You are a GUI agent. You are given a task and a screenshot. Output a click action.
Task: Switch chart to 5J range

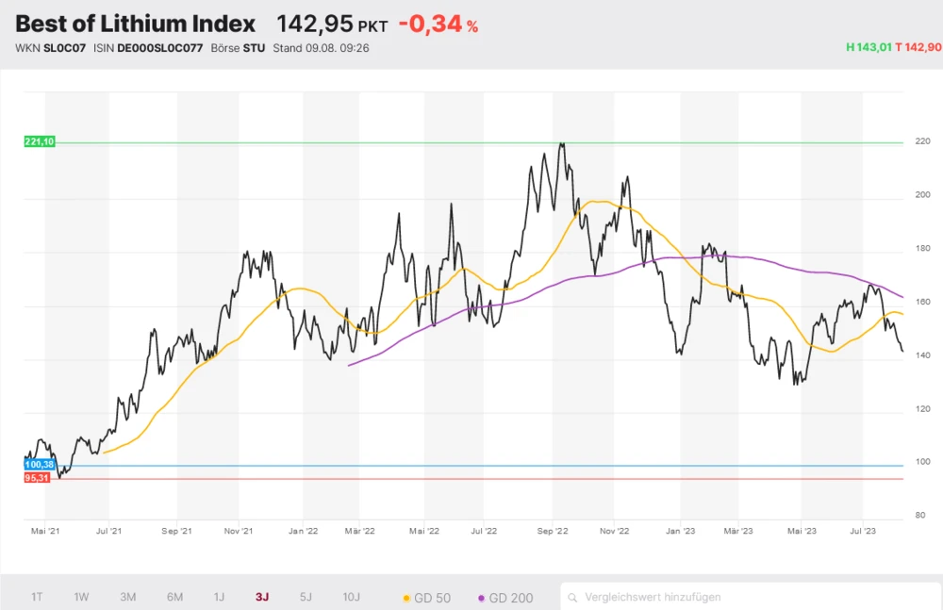[x=306, y=597]
